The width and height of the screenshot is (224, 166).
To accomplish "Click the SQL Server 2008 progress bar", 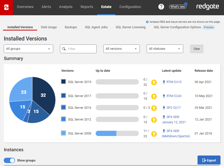I will pyautogui.click(x=117, y=133).
